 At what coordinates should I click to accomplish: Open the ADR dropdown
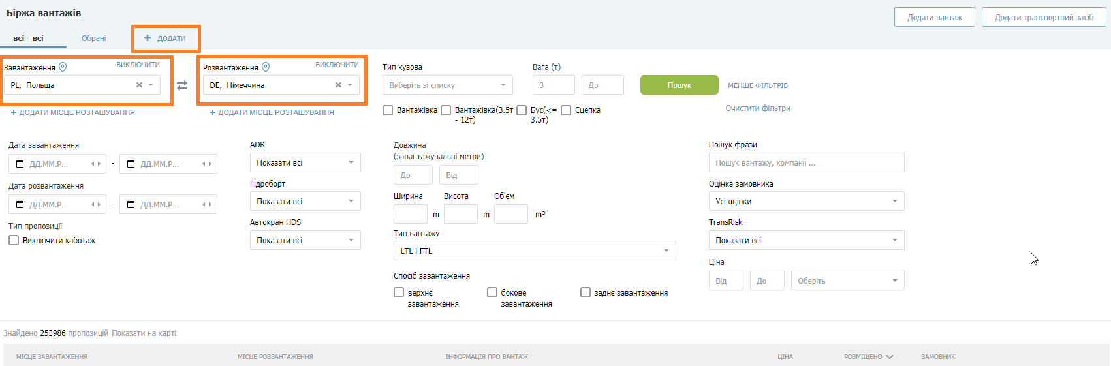click(305, 162)
